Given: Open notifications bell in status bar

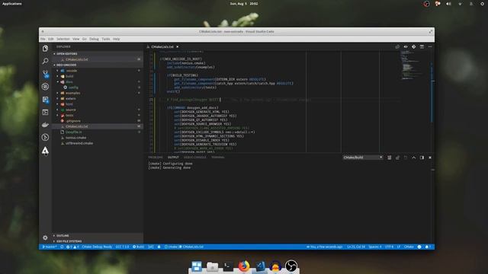Looking at the screenshot, I should pyautogui.click(x=428, y=247).
